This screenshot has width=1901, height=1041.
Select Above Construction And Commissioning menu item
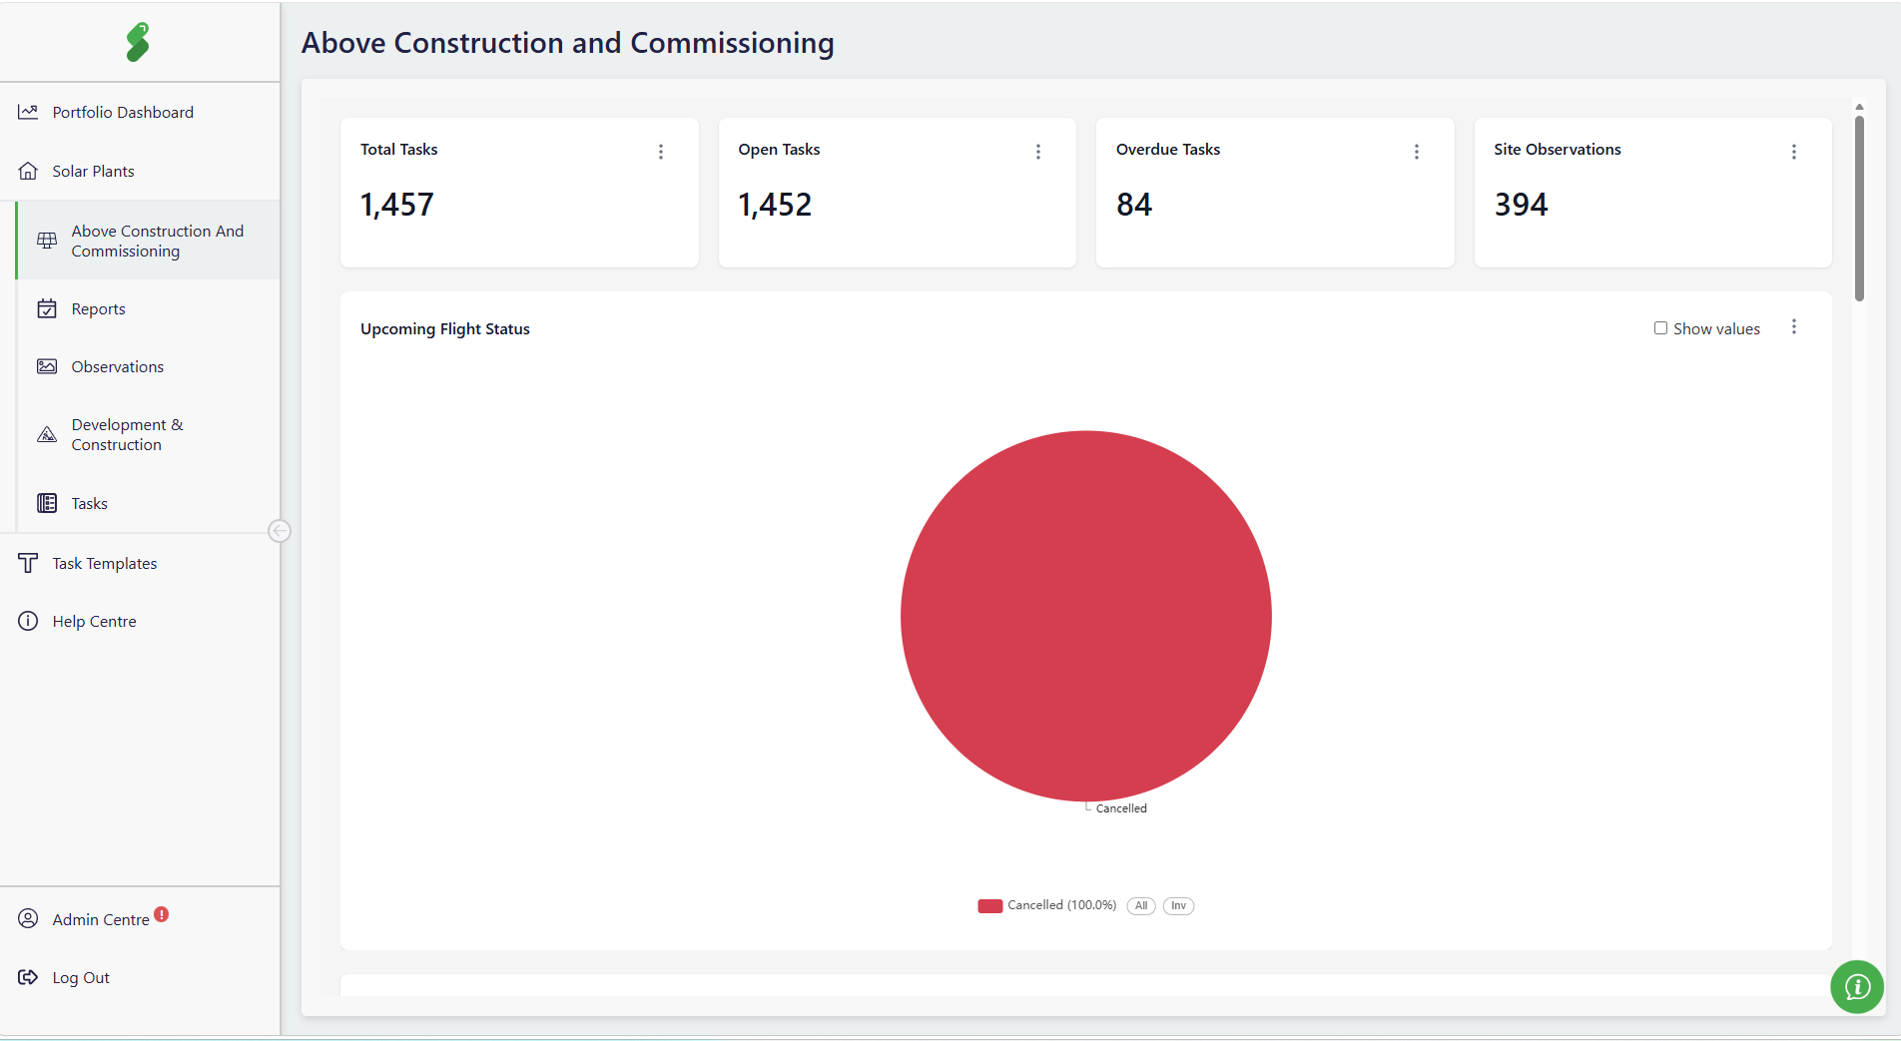click(x=149, y=241)
